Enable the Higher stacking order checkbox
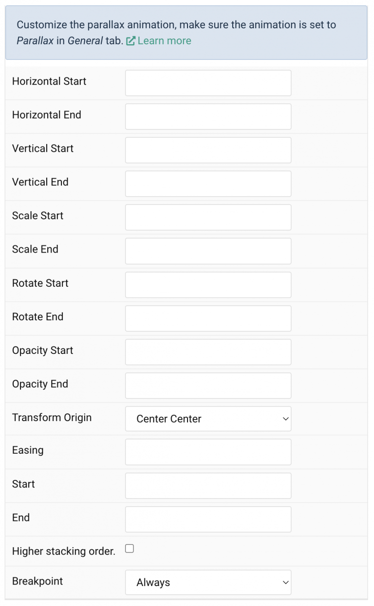 coord(129,548)
